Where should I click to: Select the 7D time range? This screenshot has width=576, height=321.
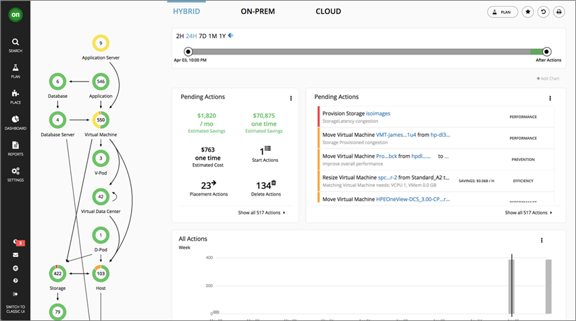(x=203, y=36)
